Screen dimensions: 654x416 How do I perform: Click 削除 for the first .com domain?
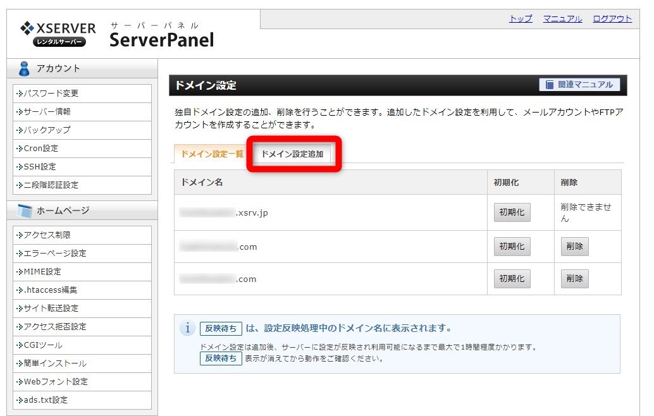click(x=574, y=247)
